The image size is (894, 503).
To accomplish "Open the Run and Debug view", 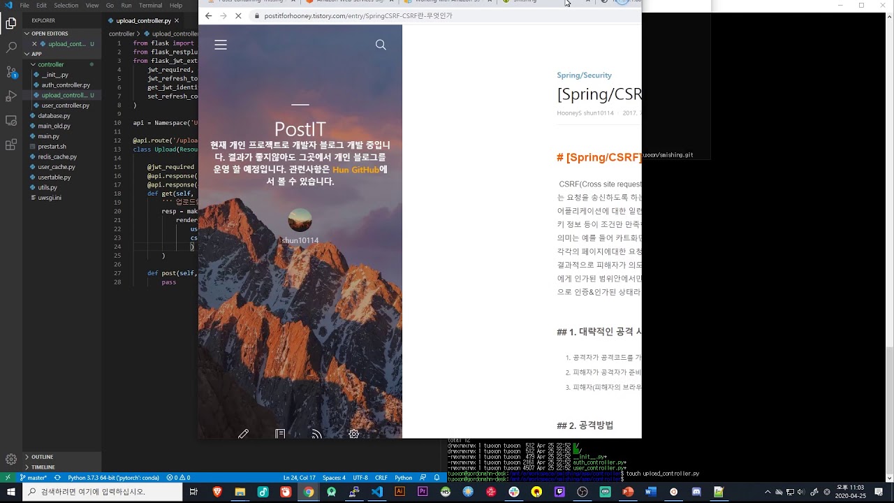I will pyautogui.click(x=10, y=96).
